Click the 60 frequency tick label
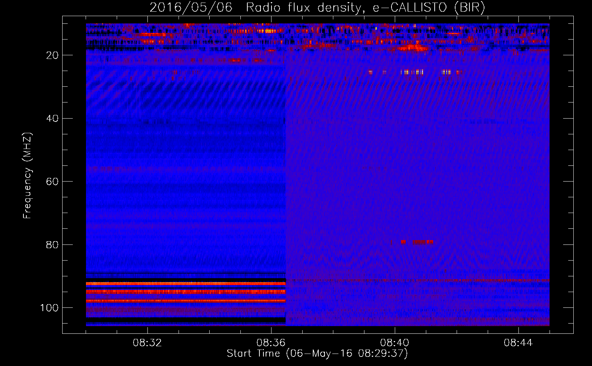 [52, 182]
